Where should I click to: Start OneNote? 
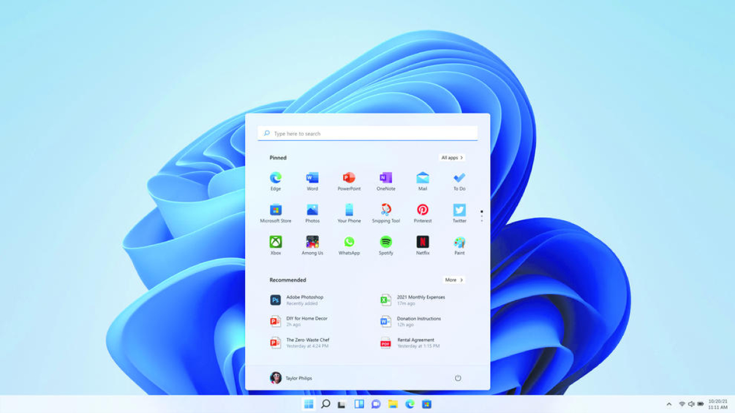[385, 177]
